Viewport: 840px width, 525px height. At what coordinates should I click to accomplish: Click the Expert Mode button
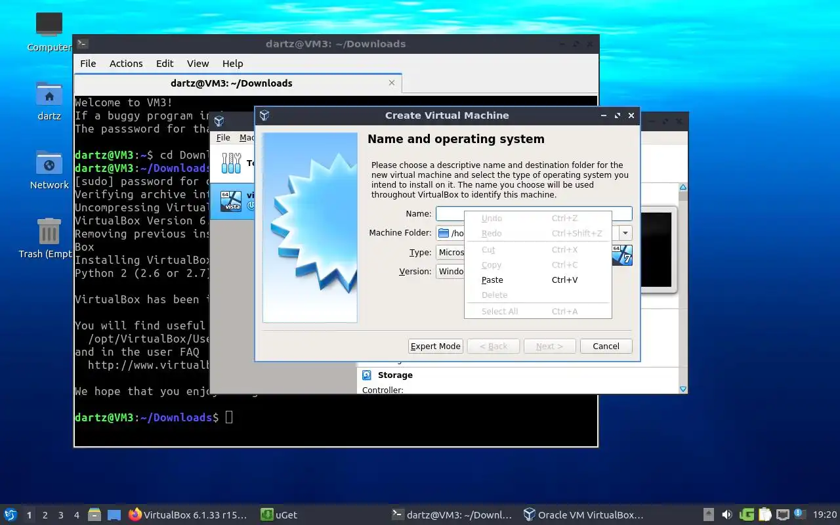pyautogui.click(x=436, y=346)
